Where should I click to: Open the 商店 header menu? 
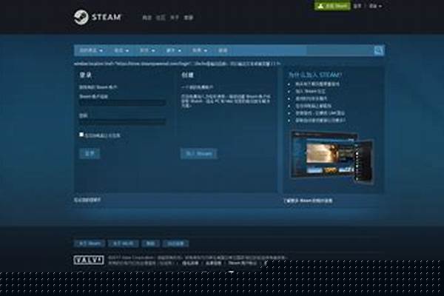pos(147,18)
